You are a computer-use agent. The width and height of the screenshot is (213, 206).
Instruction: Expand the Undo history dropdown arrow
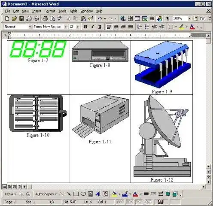(105, 18)
